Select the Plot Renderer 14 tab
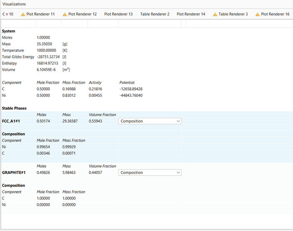This screenshot has height=231, width=293. point(191,14)
